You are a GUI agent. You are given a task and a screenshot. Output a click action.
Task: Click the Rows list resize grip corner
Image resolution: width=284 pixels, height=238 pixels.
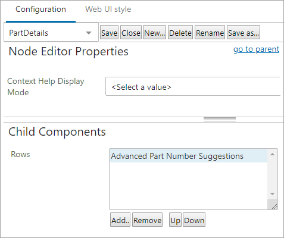coord(274,206)
